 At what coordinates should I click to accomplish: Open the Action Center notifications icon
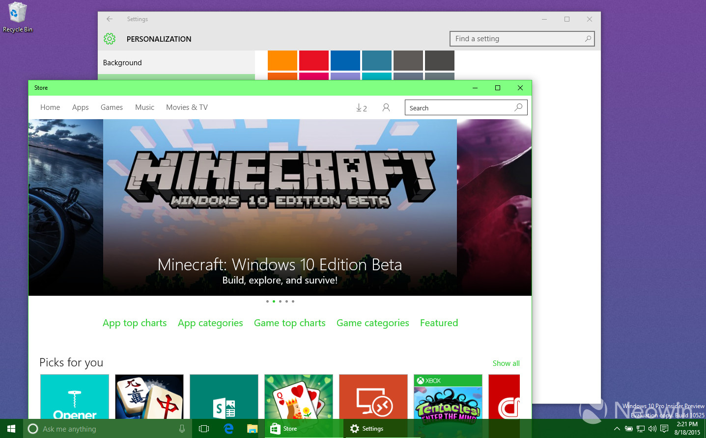click(664, 429)
